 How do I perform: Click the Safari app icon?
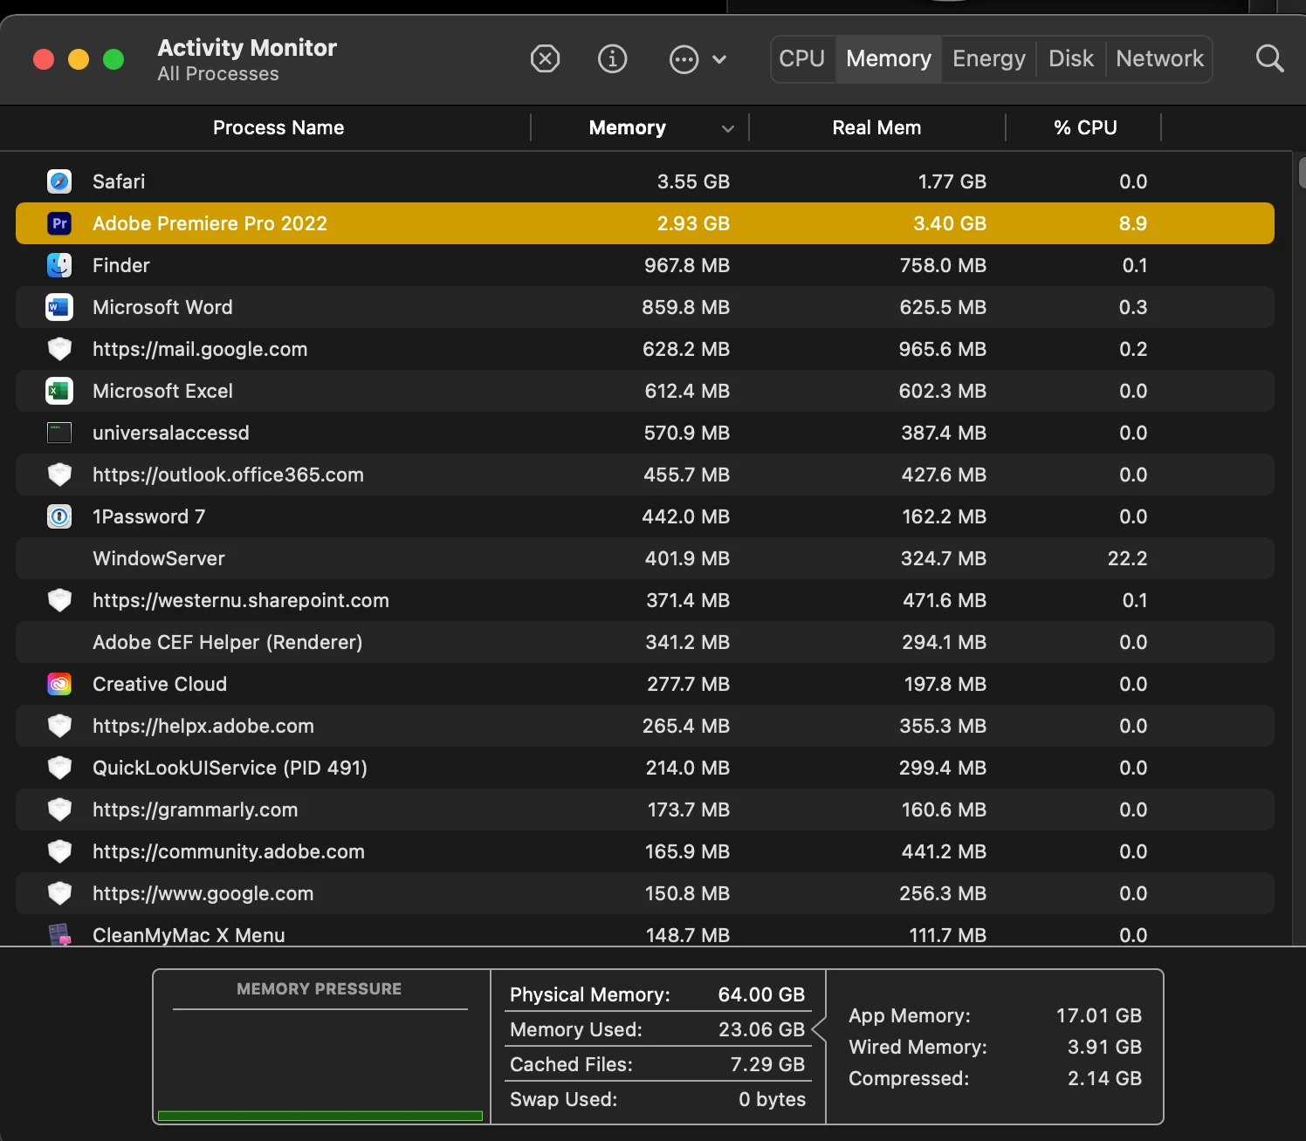pos(59,181)
